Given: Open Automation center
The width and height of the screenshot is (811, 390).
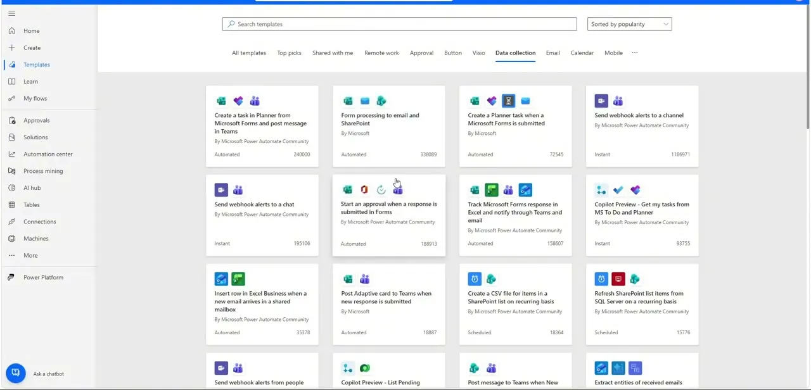Looking at the screenshot, I should click(48, 154).
